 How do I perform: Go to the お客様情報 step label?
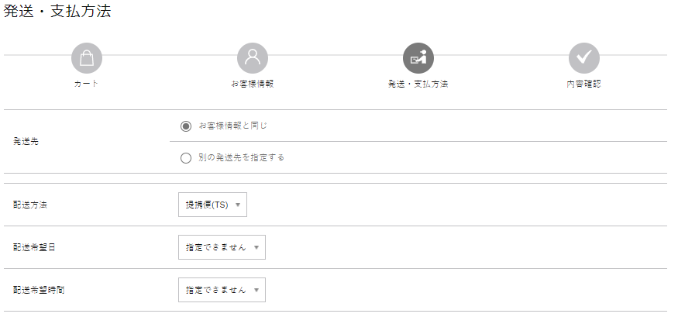tap(253, 84)
